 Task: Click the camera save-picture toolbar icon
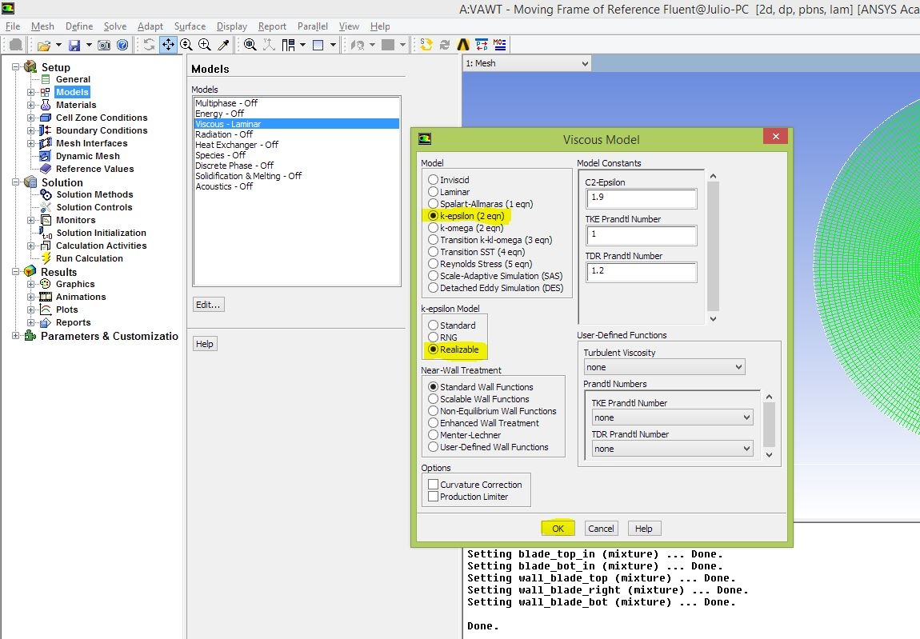[104, 45]
